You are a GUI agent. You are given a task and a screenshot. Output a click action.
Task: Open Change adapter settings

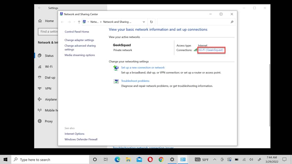[x=79, y=40]
